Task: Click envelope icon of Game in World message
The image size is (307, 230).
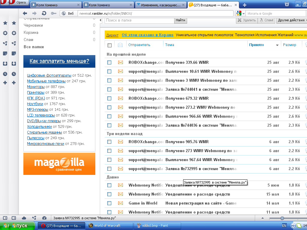Action: (121, 203)
